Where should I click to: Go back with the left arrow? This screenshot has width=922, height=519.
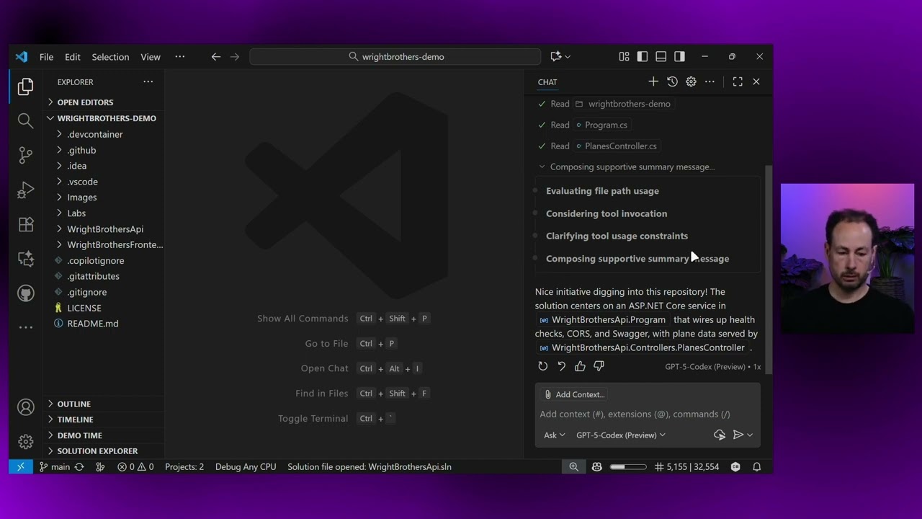pyautogui.click(x=215, y=56)
